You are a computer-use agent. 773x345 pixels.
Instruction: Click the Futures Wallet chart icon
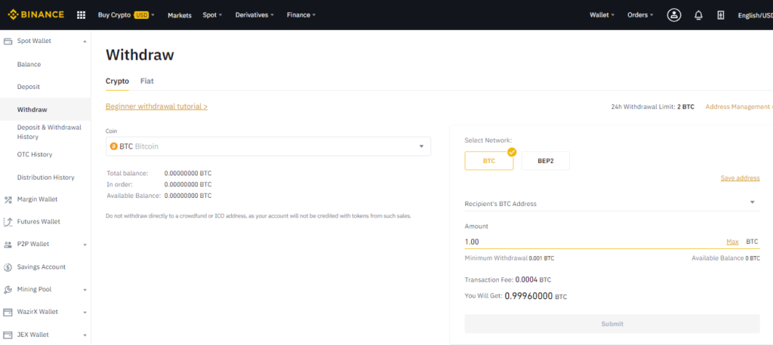coord(8,222)
